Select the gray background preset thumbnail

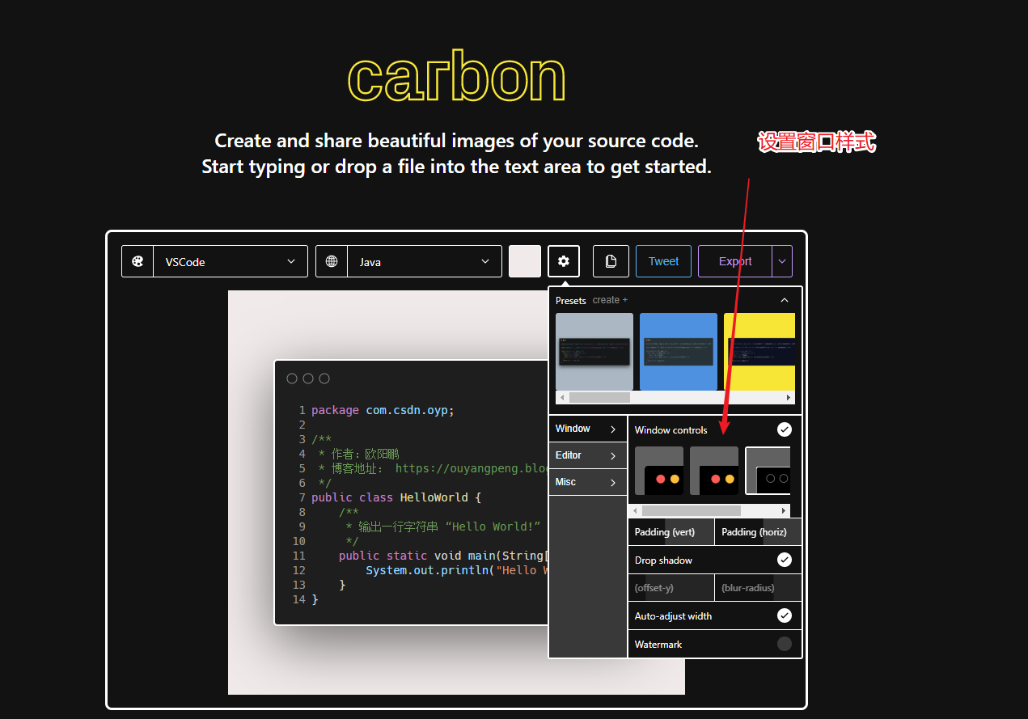[594, 352]
